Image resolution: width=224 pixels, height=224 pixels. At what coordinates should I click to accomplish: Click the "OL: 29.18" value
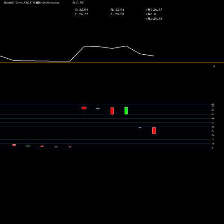coord(154,19)
